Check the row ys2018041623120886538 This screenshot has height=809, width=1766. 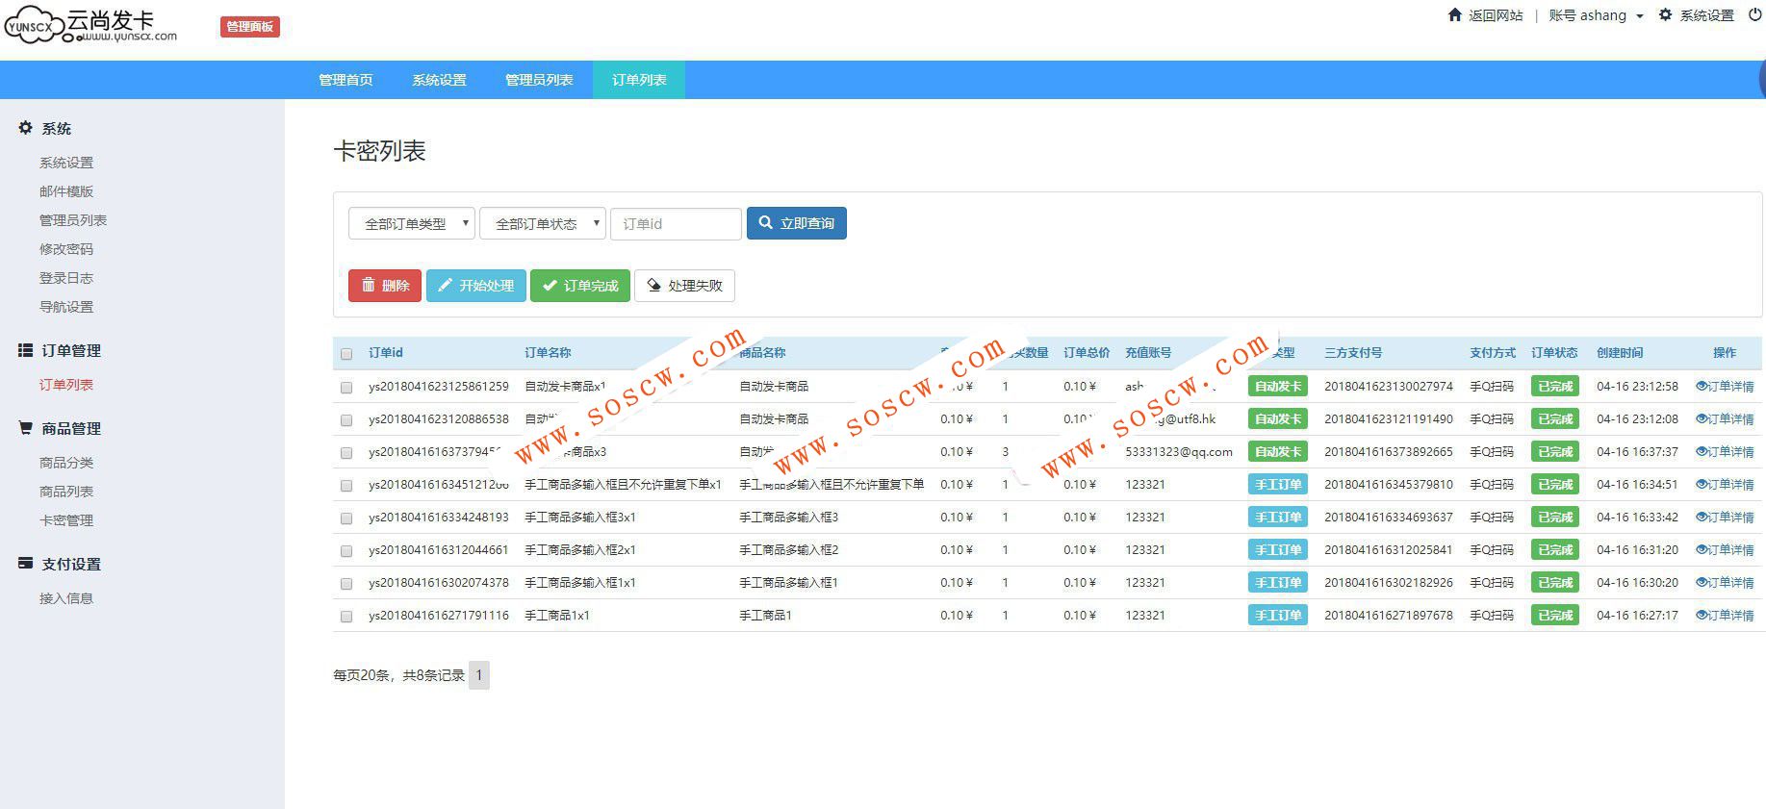(x=346, y=420)
